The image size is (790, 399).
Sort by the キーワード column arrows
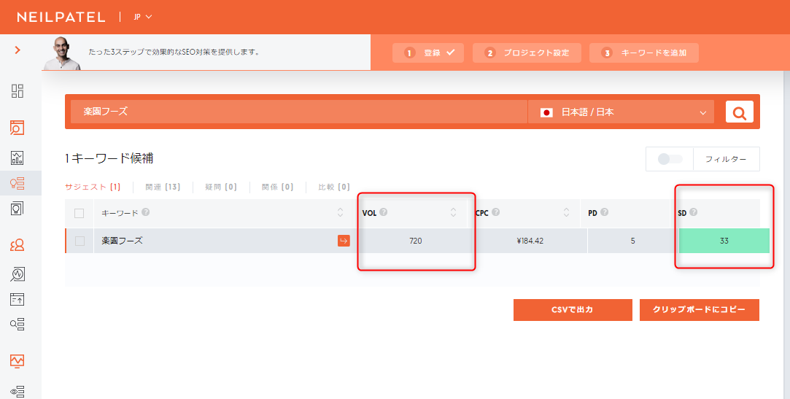(x=340, y=212)
